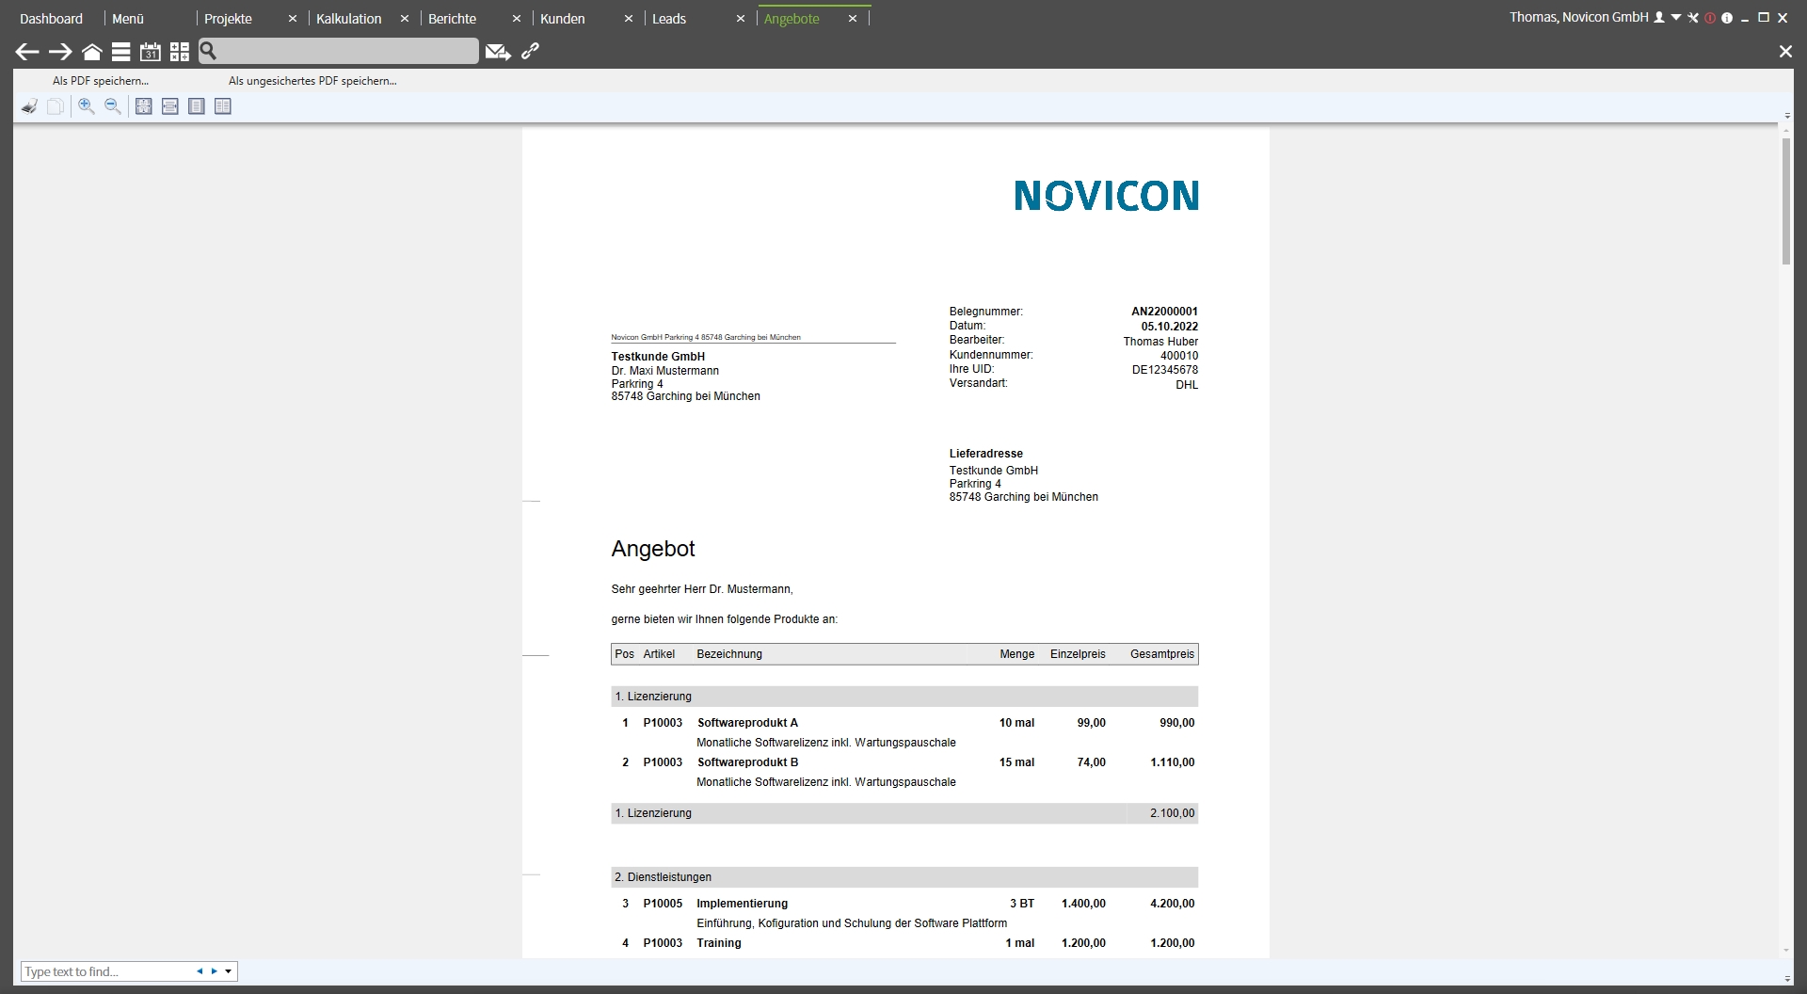The height and width of the screenshot is (994, 1807).
Task: Find next match with right triangle
Action: pos(214,971)
